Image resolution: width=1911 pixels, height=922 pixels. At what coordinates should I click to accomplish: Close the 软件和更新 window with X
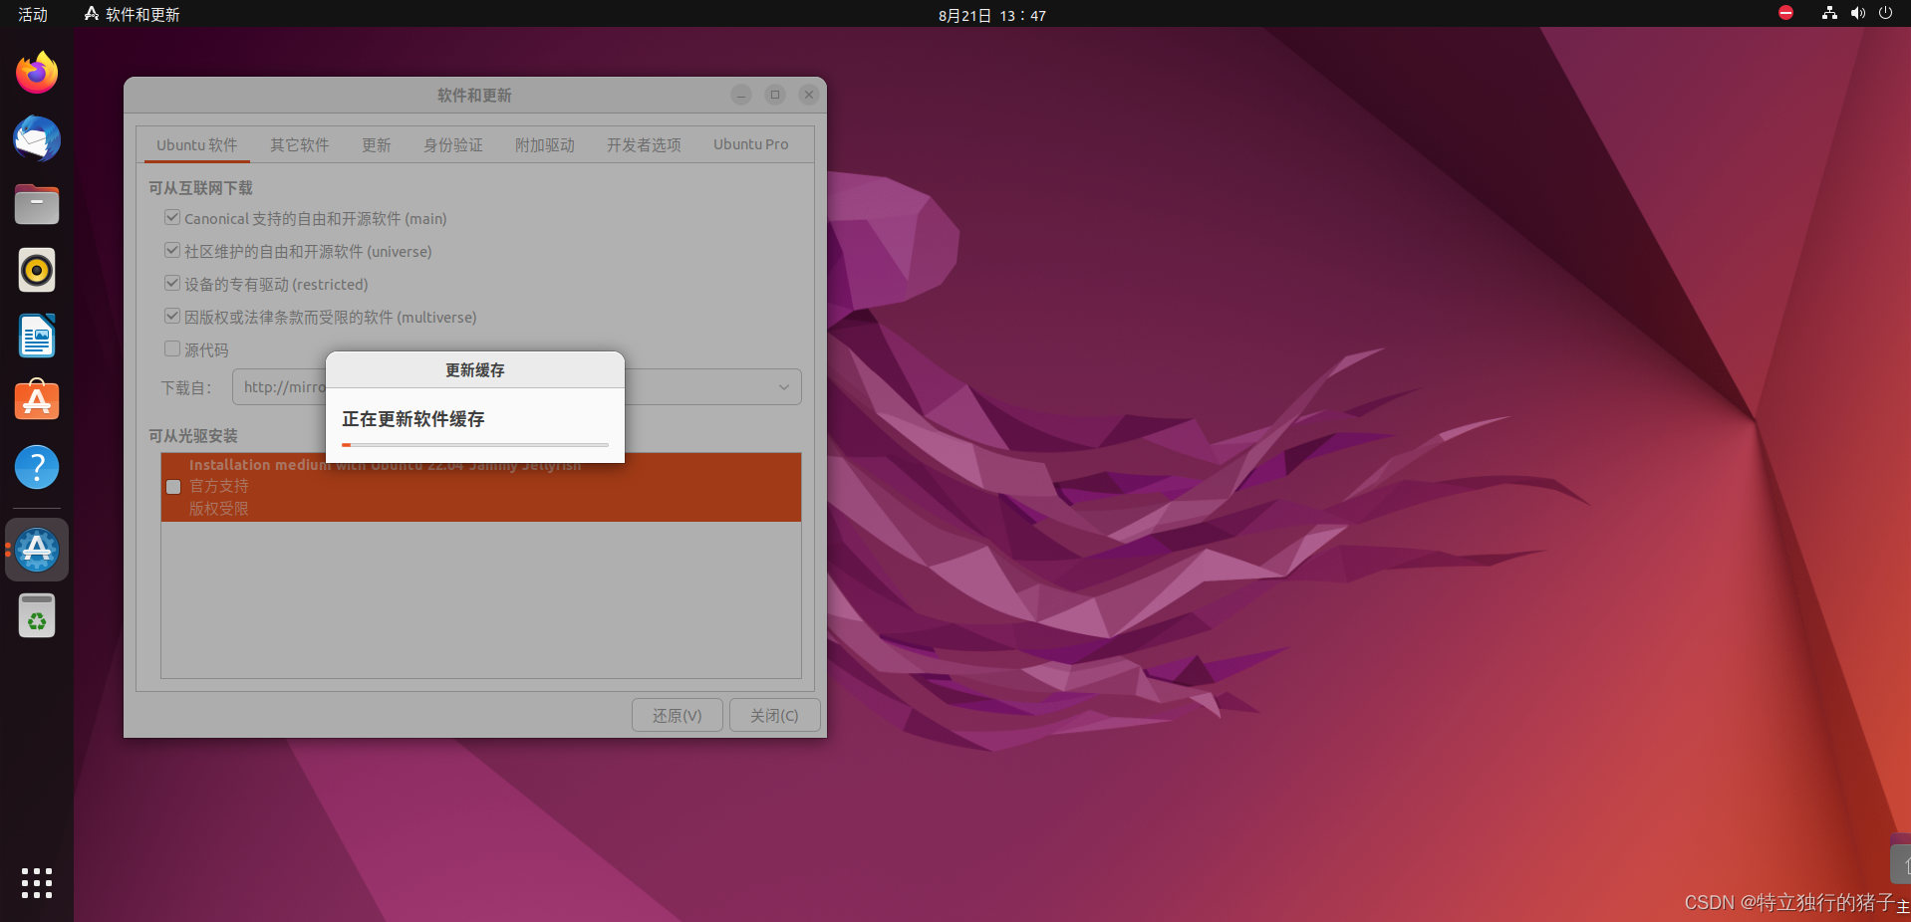coord(809,95)
